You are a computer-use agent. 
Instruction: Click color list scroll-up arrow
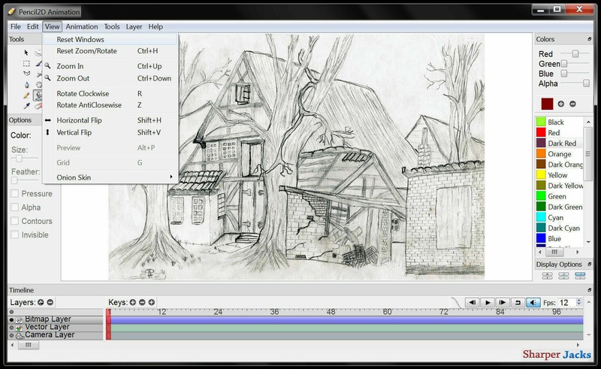click(x=588, y=122)
